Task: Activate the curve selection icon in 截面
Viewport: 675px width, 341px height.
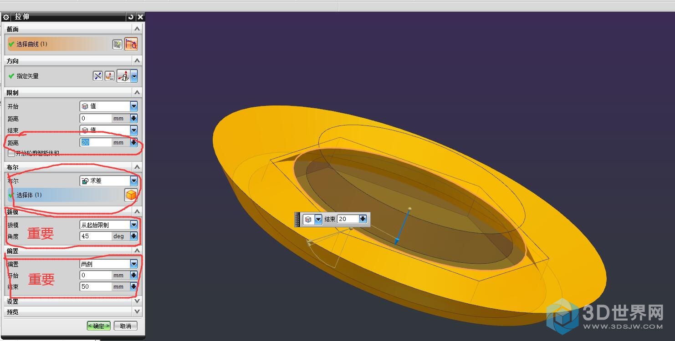Action: tap(131, 44)
